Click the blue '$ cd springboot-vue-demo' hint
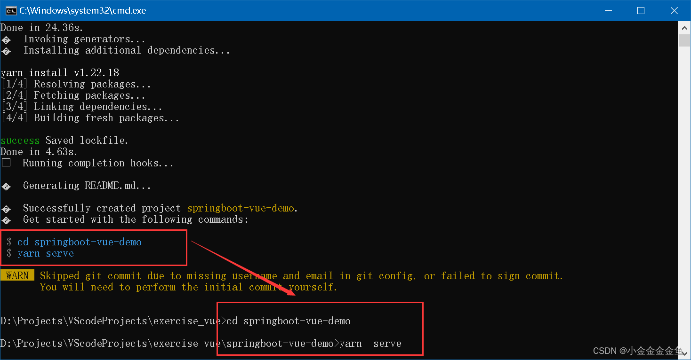The width and height of the screenshot is (691, 360). point(74,242)
